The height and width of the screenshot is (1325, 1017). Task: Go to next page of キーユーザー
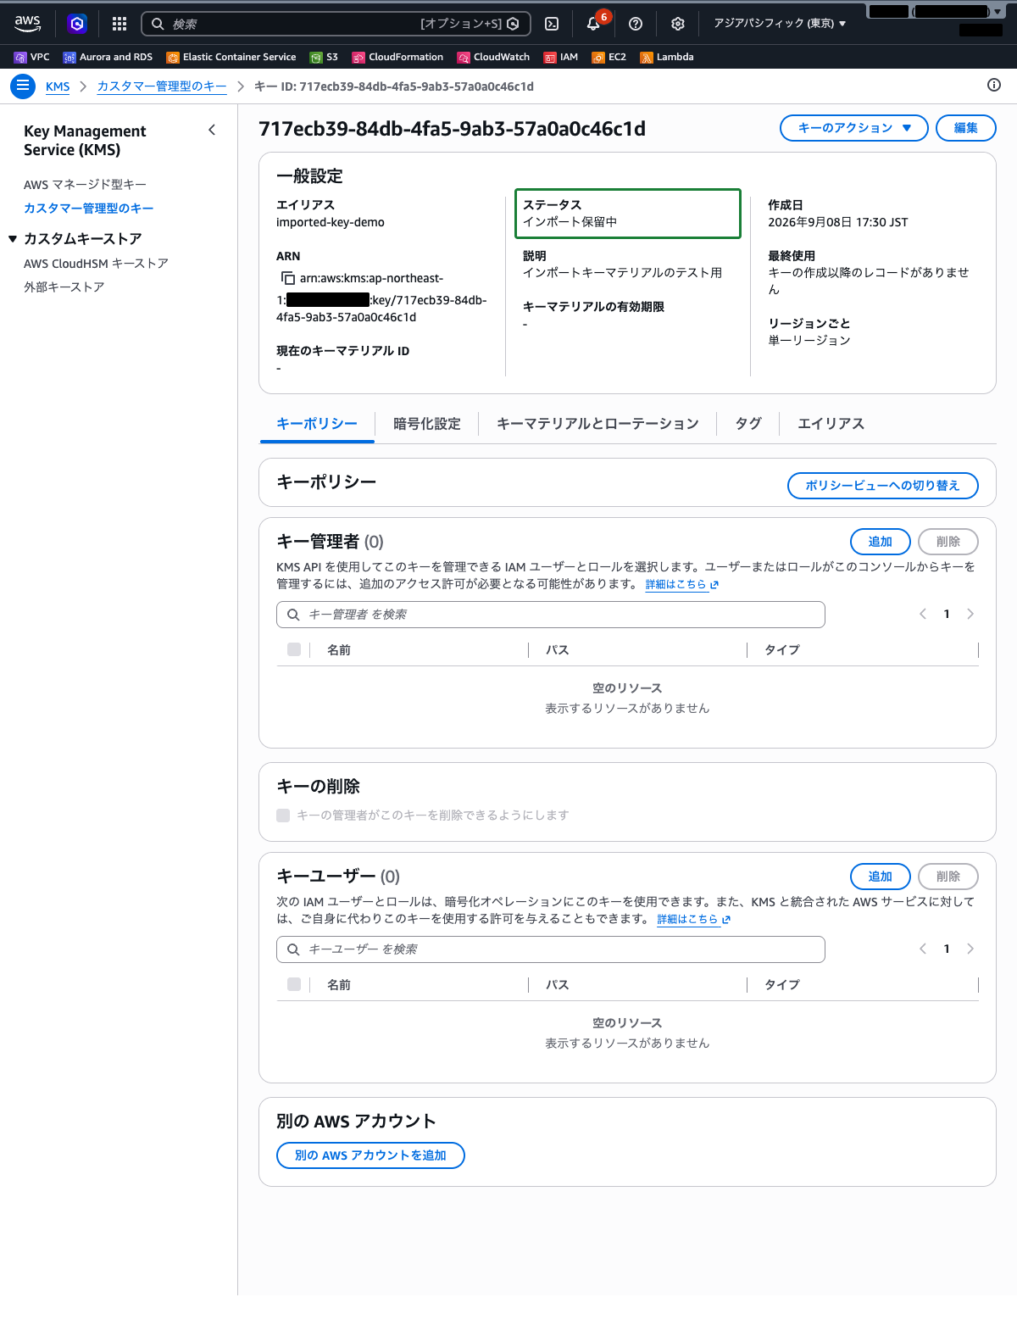tap(970, 949)
